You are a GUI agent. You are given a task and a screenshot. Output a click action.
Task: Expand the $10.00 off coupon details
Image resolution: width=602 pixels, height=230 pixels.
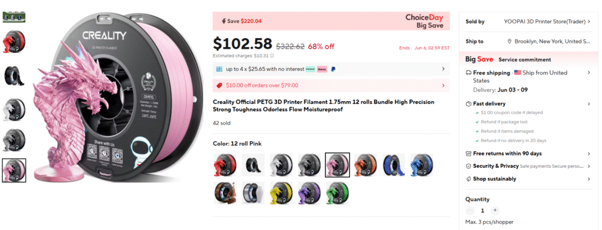click(443, 86)
